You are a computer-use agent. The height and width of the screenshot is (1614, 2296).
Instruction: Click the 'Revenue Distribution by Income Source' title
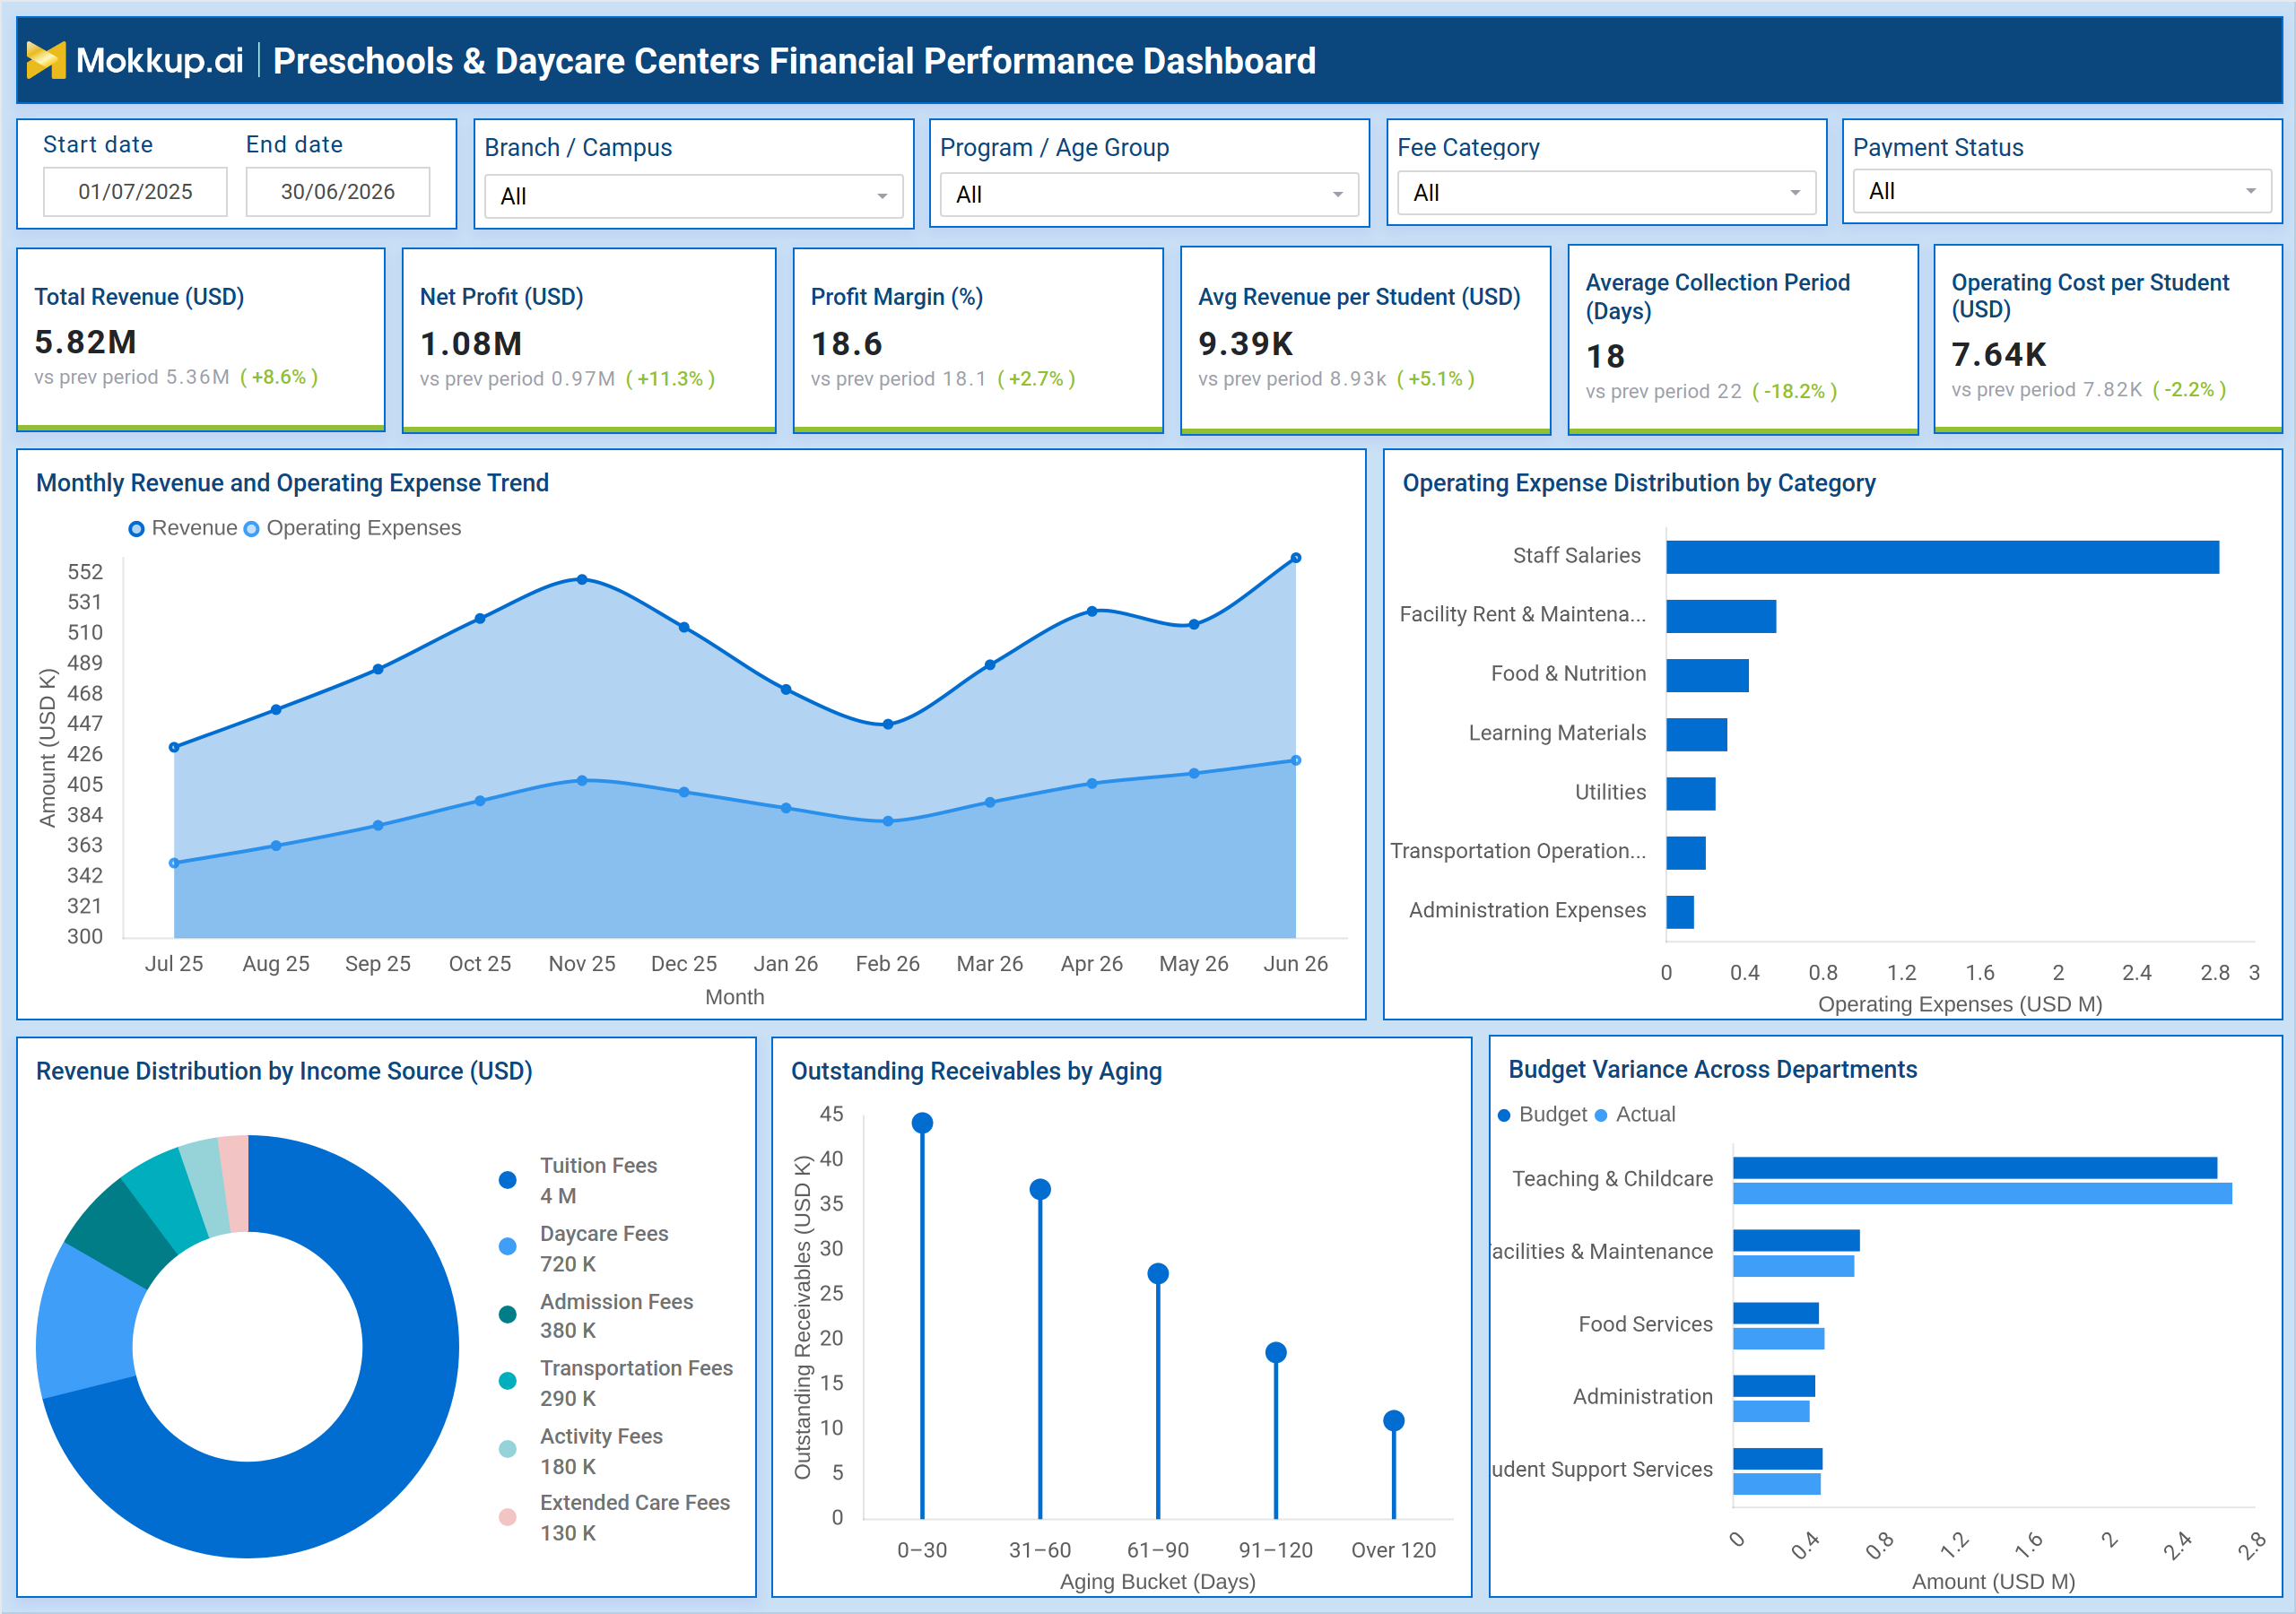pos(284,1071)
